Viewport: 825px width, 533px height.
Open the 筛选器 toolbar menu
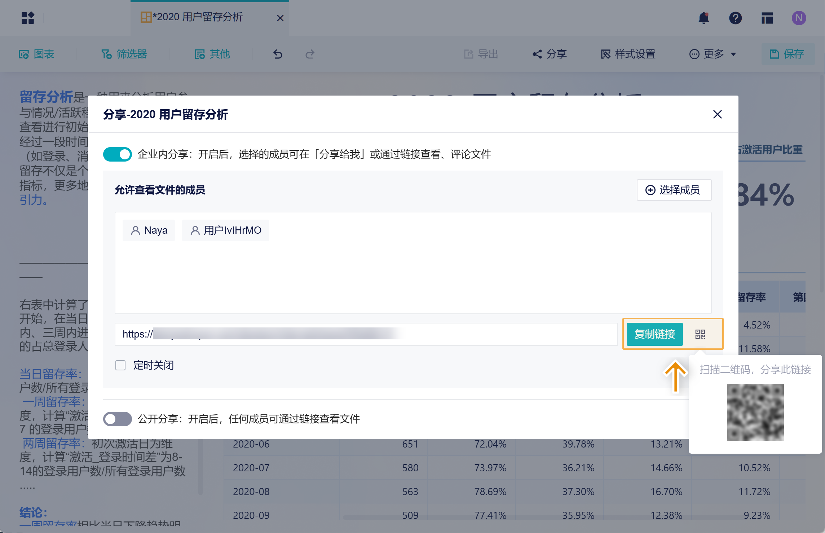[124, 54]
